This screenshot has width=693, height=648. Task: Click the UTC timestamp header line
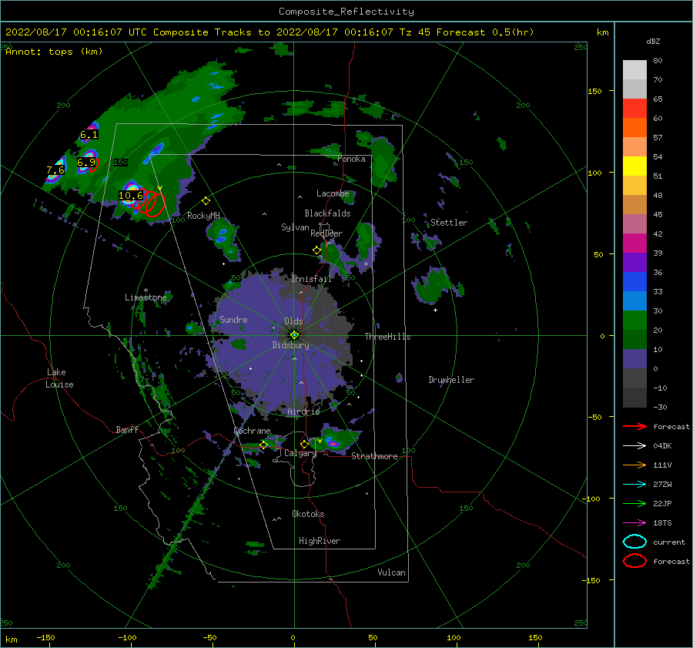(x=269, y=32)
